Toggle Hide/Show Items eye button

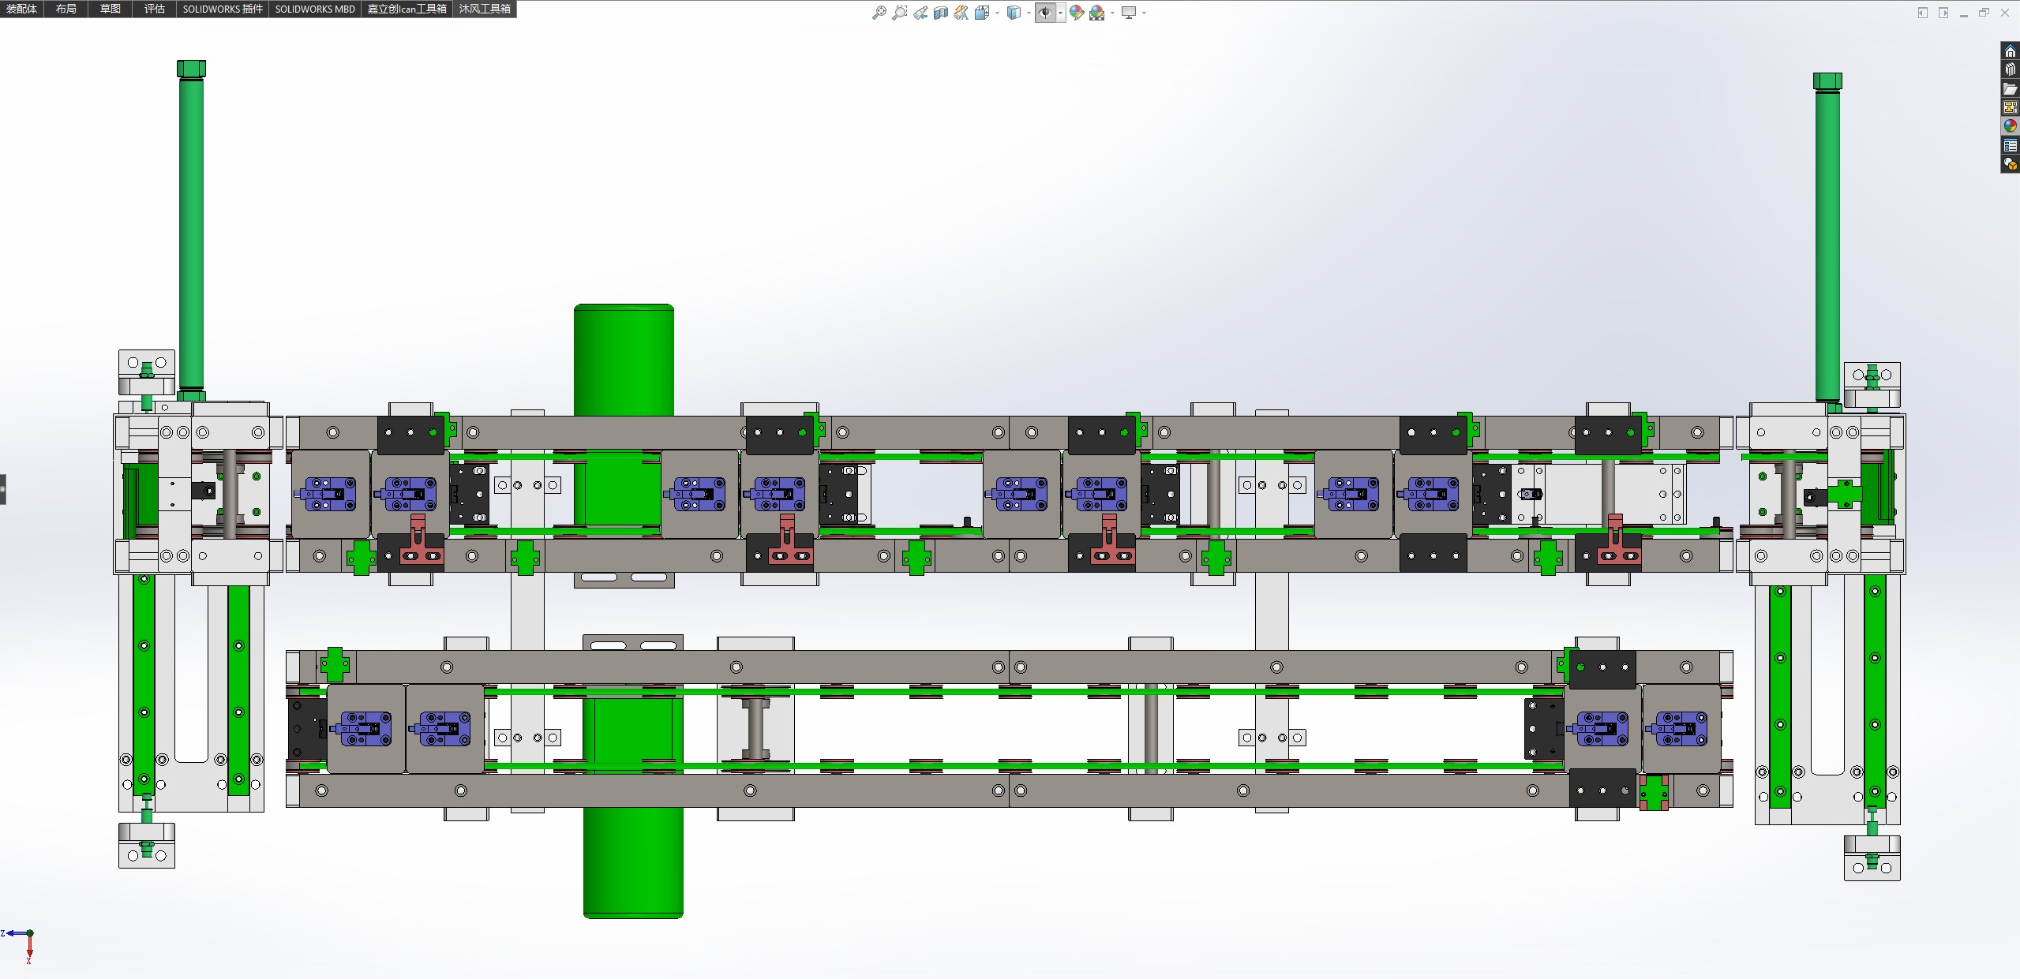[x=1045, y=13]
